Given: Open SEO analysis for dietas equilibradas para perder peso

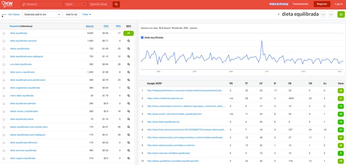Looking at the screenshot, I should (128, 127).
